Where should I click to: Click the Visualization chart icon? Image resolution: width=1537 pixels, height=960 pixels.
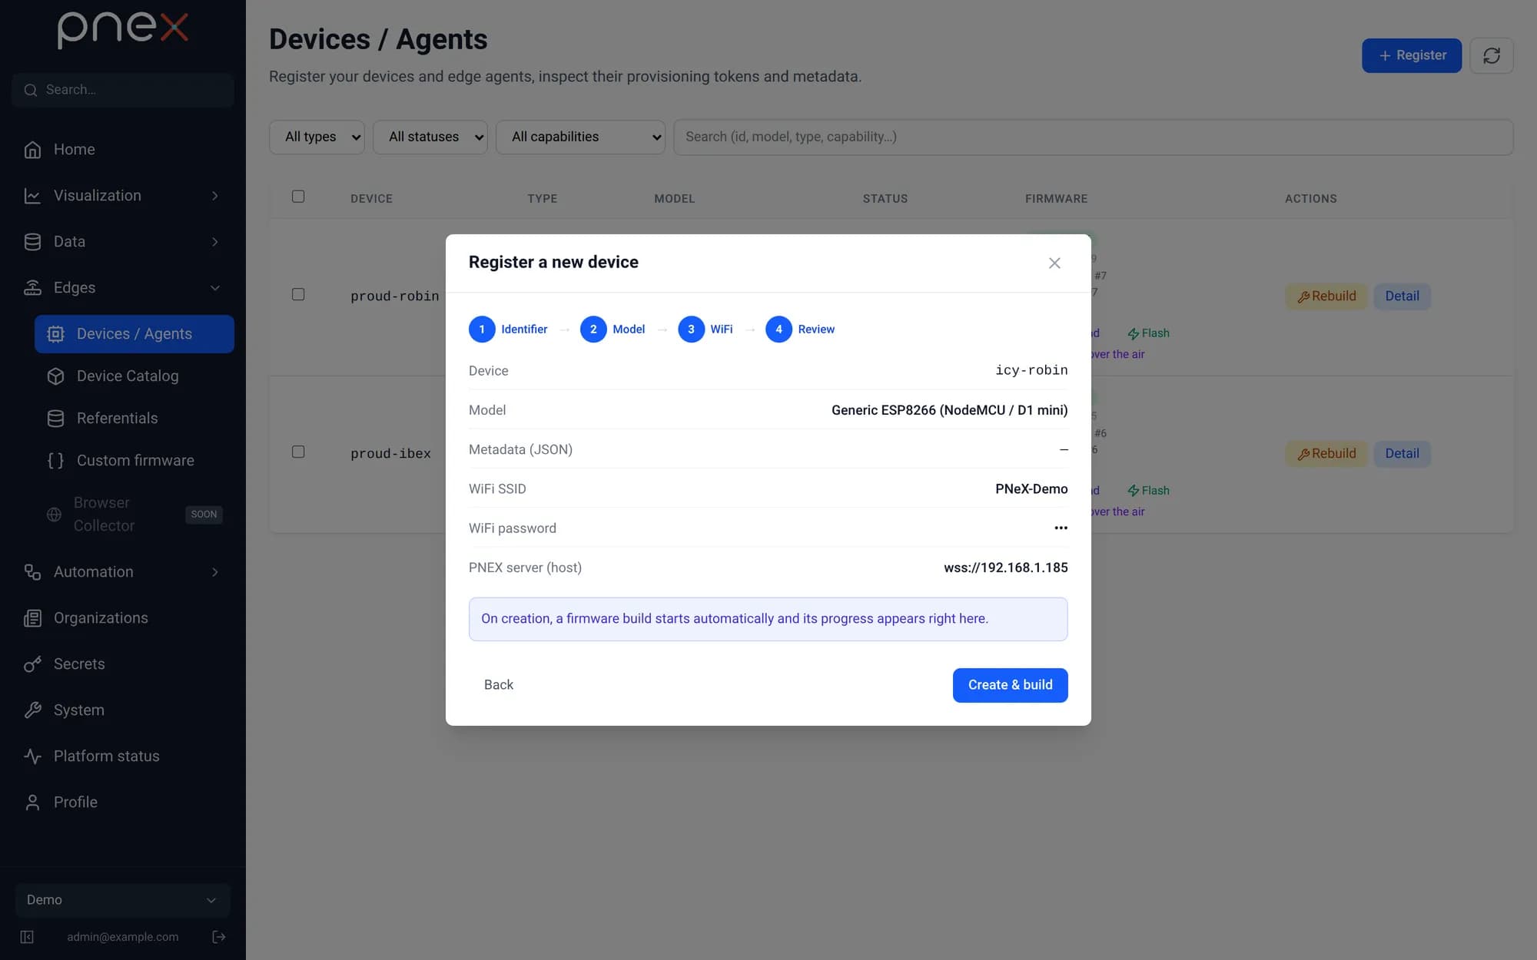[32, 196]
